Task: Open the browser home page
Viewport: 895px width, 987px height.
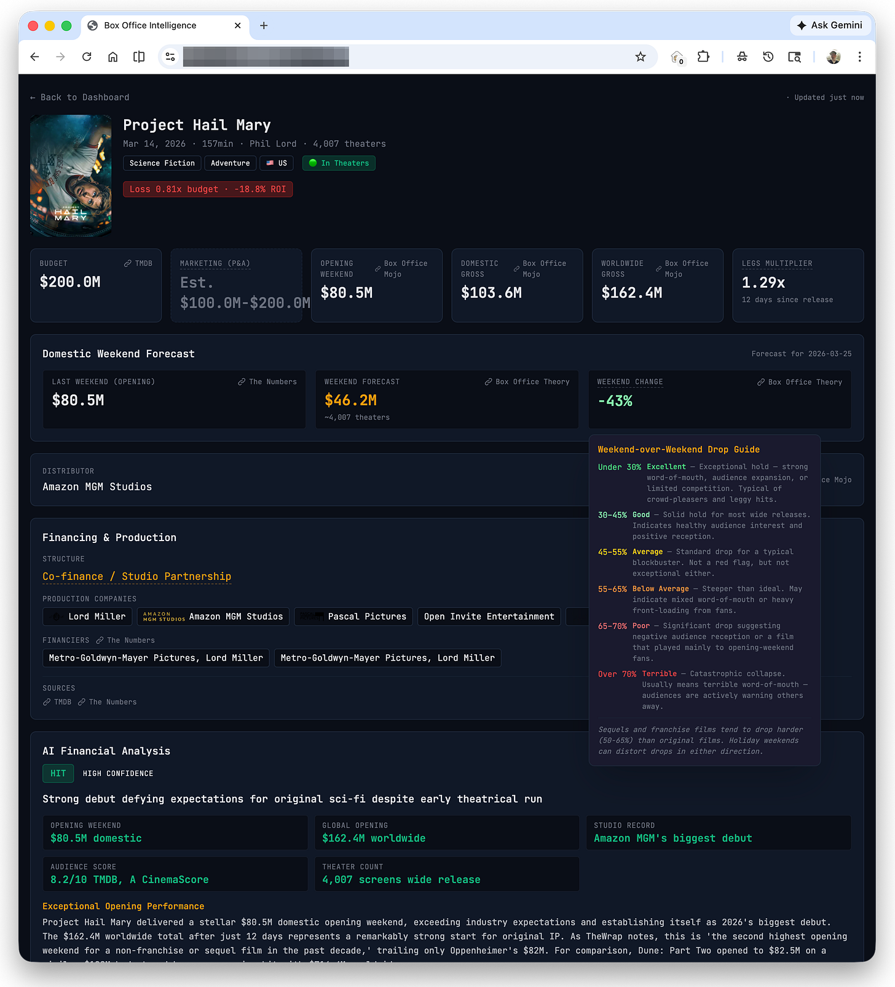Action: coord(113,57)
